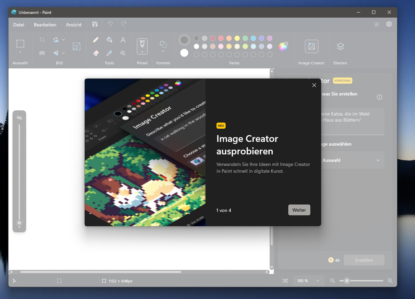Viewport: 415px width, 299px height.
Task: Click the Image Creator ribbon icon
Action: coord(311,46)
